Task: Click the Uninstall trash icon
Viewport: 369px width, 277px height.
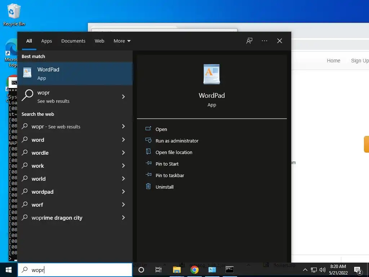Action: coord(148,186)
